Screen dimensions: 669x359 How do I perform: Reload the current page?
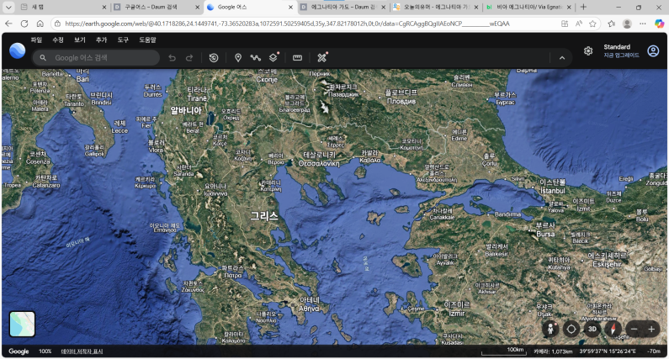pos(24,24)
